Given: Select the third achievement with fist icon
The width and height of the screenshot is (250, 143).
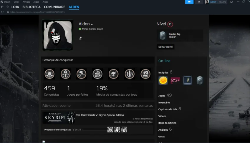Looking at the screenshot, I should click(x=82, y=74).
